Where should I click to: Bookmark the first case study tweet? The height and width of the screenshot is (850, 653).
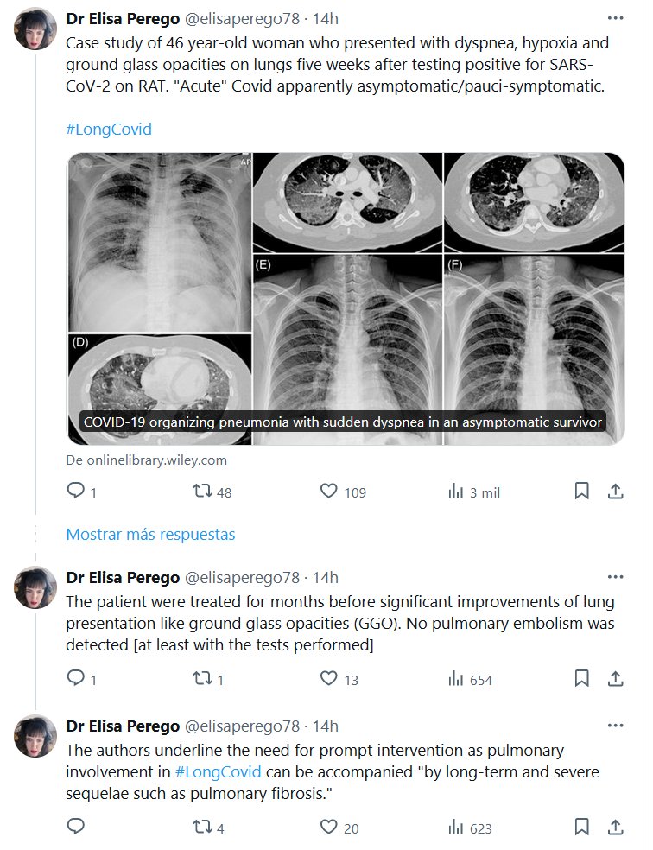[582, 492]
